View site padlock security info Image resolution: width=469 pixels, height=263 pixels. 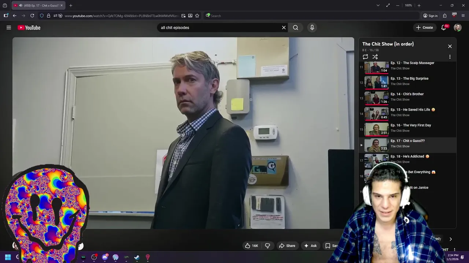click(48, 16)
